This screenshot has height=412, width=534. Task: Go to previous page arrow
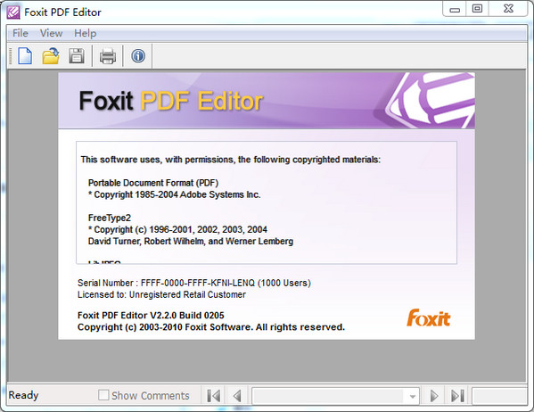pyautogui.click(x=237, y=396)
